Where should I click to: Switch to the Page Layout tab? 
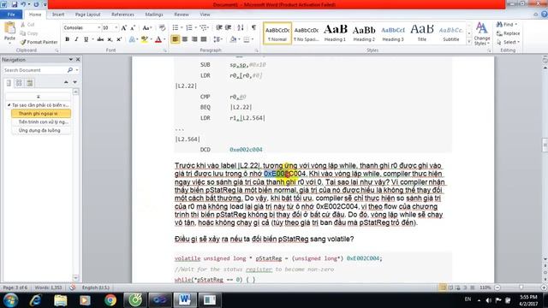87,15
